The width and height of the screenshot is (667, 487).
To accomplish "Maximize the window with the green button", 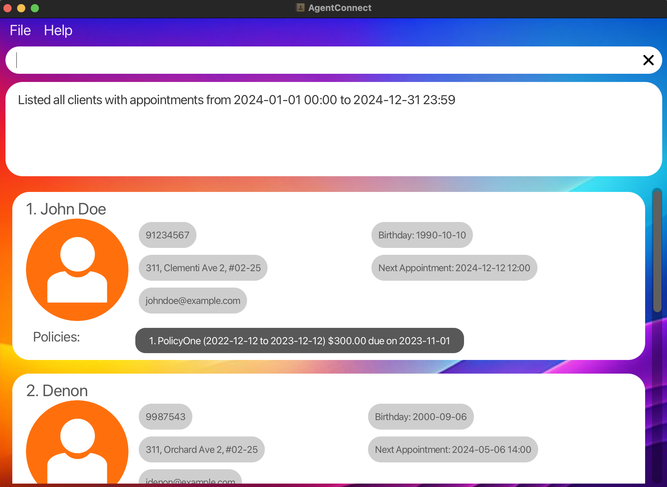I will [x=35, y=8].
